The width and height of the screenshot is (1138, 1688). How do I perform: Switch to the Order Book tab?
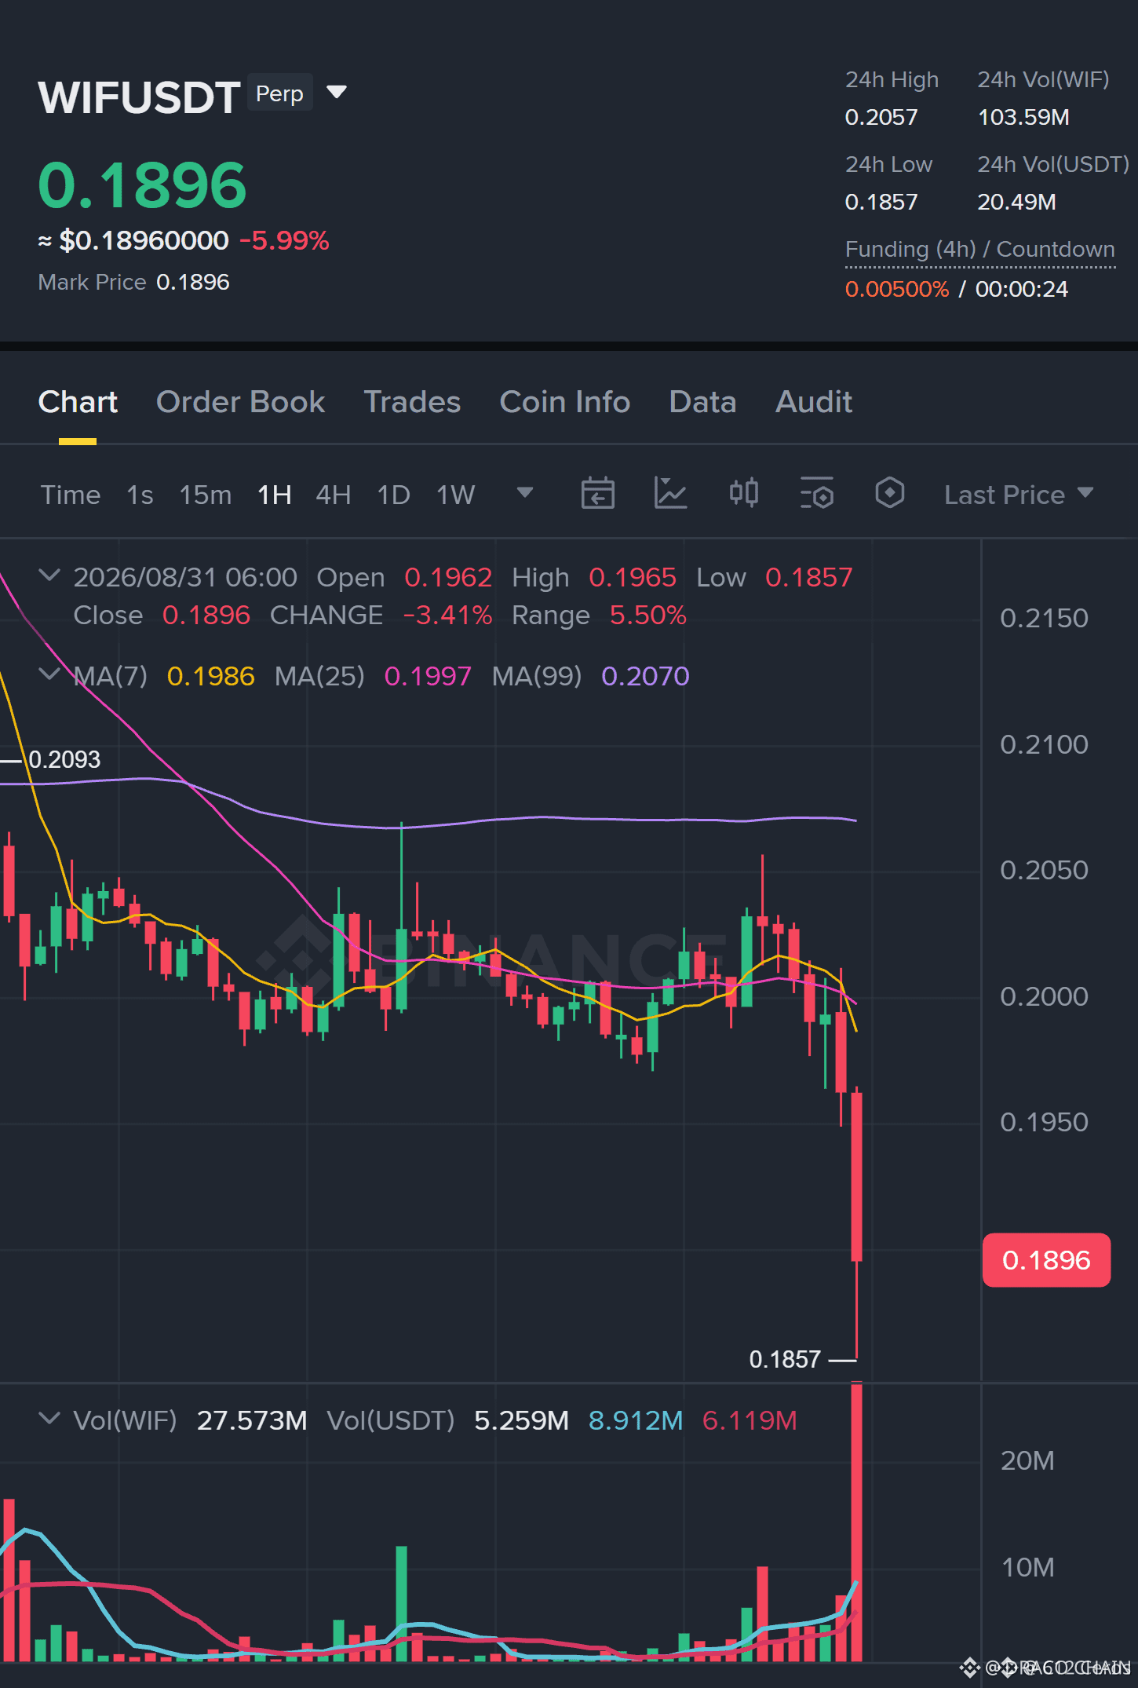(240, 402)
